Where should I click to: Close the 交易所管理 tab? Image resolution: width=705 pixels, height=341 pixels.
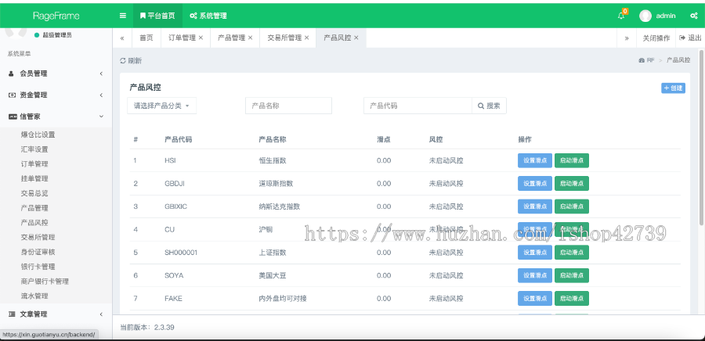(307, 38)
